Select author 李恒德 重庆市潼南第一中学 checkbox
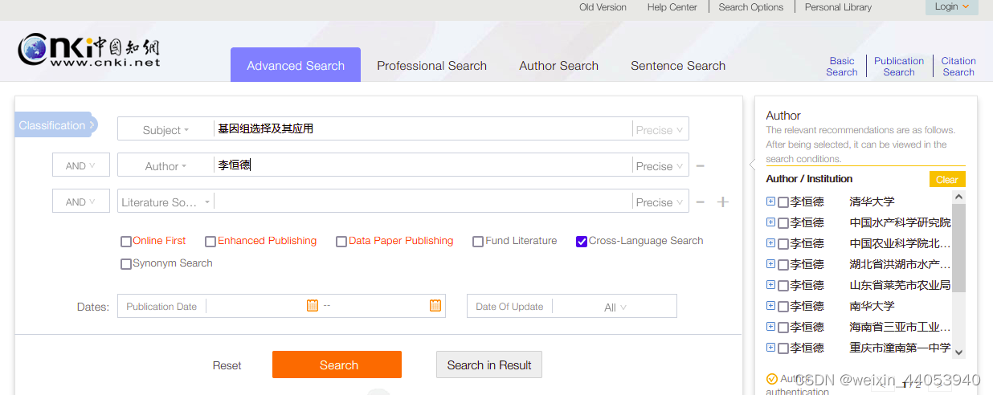 [783, 348]
